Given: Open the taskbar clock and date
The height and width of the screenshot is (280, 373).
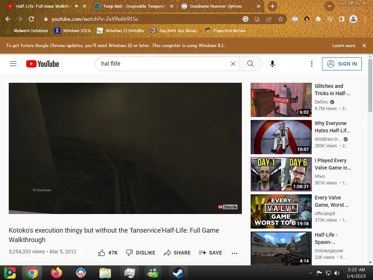Looking at the screenshot, I should click(x=356, y=273).
